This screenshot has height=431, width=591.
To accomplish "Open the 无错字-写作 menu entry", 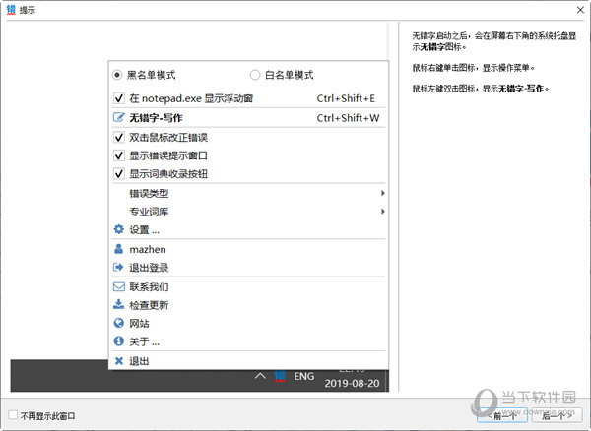I will (248, 118).
